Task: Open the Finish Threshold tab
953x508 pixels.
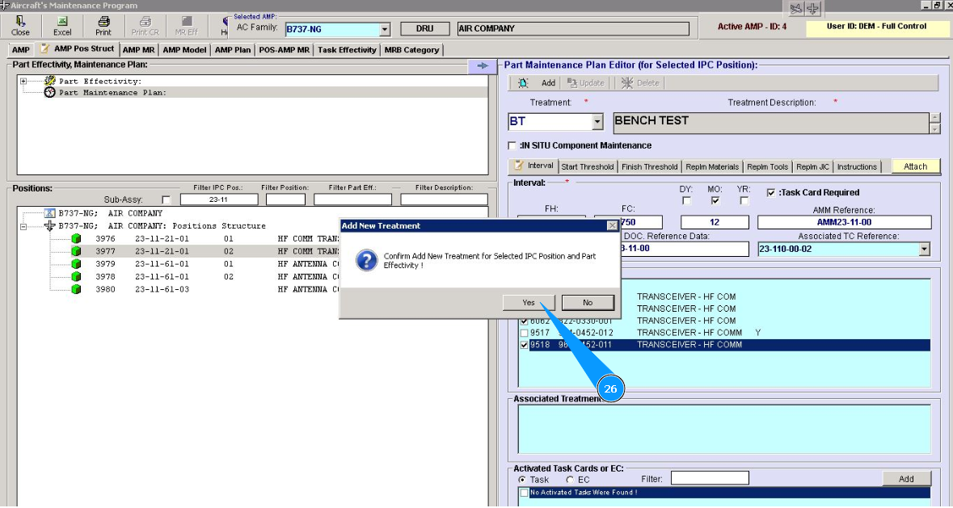Action: (649, 167)
